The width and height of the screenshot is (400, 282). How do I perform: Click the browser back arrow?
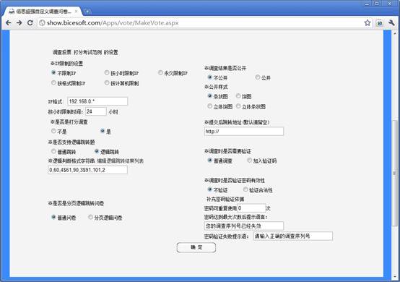point(9,23)
